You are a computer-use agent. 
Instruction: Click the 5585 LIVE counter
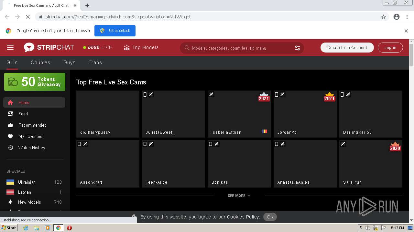(97, 47)
